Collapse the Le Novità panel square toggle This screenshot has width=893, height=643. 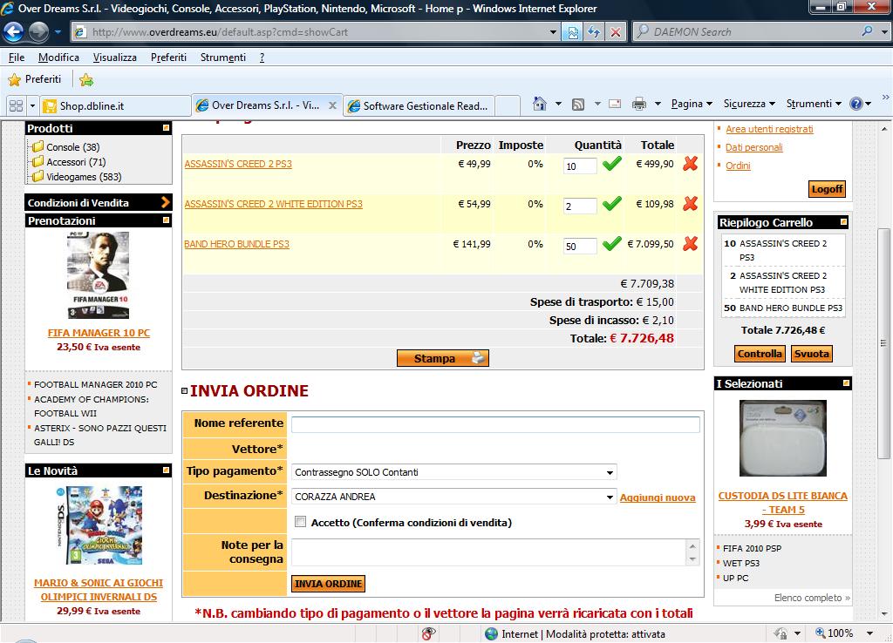point(166,470)
